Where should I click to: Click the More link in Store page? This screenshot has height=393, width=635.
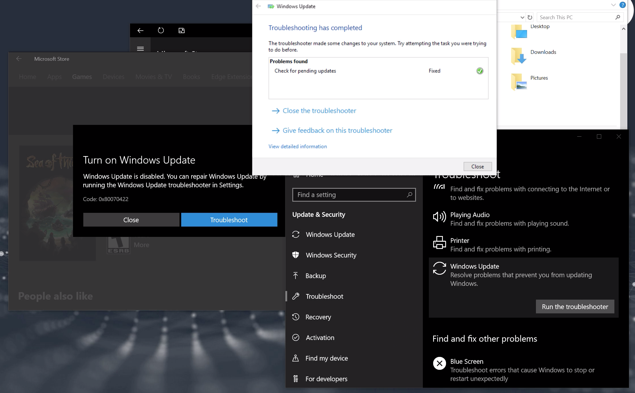click(x=141, y=245)
